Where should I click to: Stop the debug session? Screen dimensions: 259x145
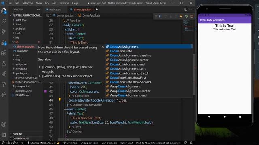point(191,17)
